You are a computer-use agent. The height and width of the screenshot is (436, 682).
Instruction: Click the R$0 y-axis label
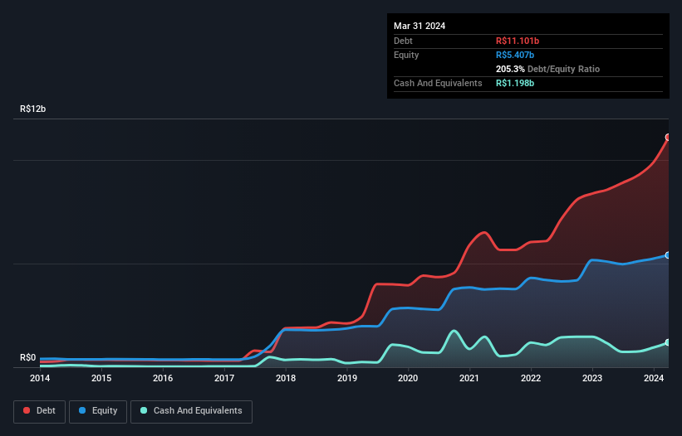click(28, 357)
